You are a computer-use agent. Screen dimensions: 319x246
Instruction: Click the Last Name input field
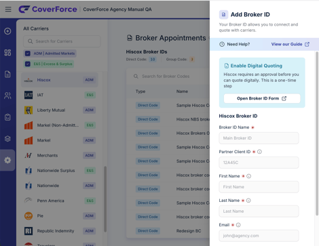[259, 211]
